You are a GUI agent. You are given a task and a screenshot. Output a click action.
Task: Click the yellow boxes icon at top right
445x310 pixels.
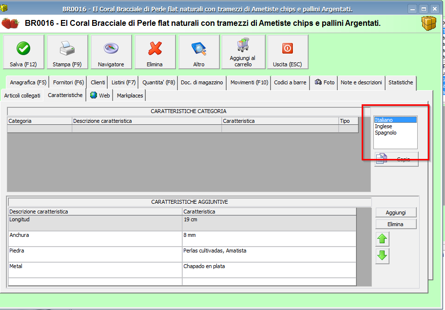[428, 23]
